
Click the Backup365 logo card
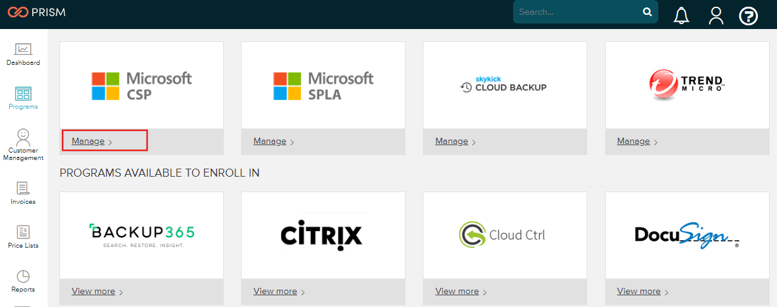(142, 235)
